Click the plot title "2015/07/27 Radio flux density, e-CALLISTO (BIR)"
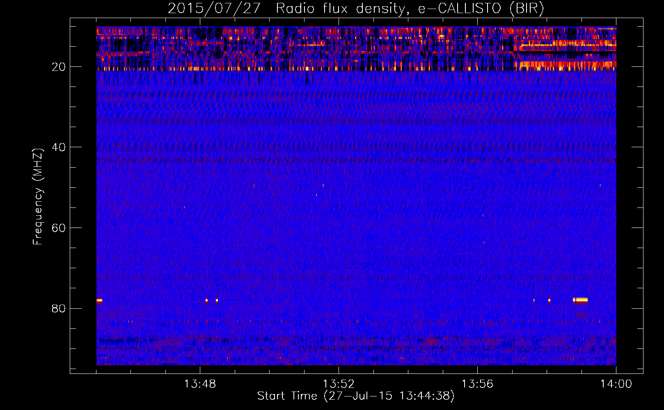The image size is (664, 410). point(356,9)
